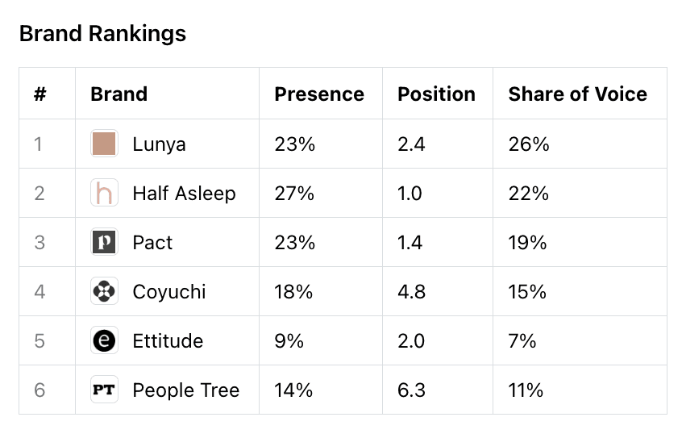Select the Pact brand name
This screenshot has width=682, height=438.
pyautogui.click(x=152, y=243)
